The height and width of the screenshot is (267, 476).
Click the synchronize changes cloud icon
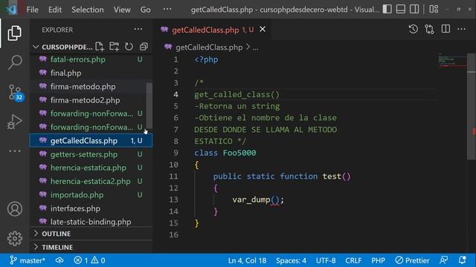(x=59, y=260)
